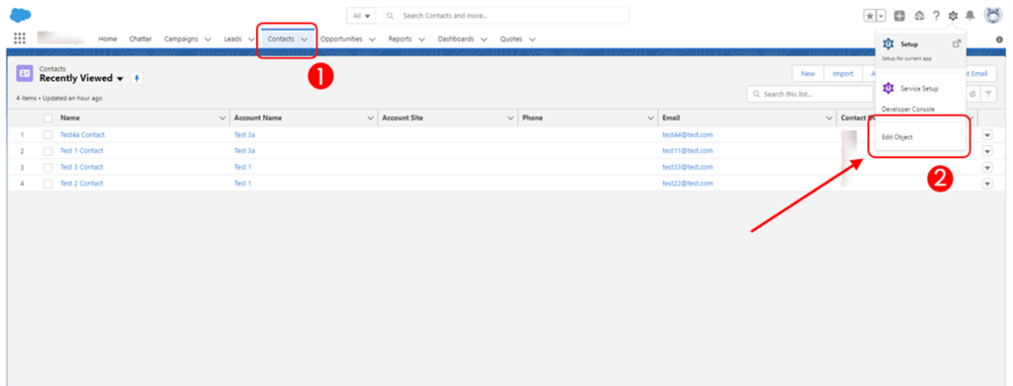Open the Name column menu chevron
The height and width of the screenshot is (386, 1013).
(223, 118)
